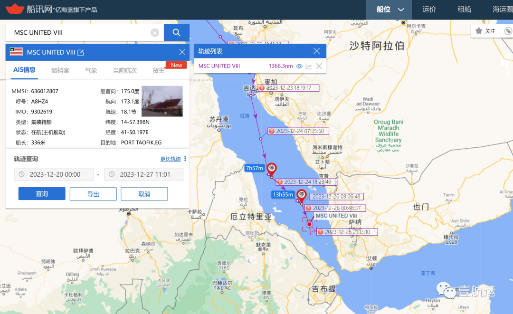Toggle track visibility eye icon
The height and width of the screenshot is (314, 513).
point(299,66)
